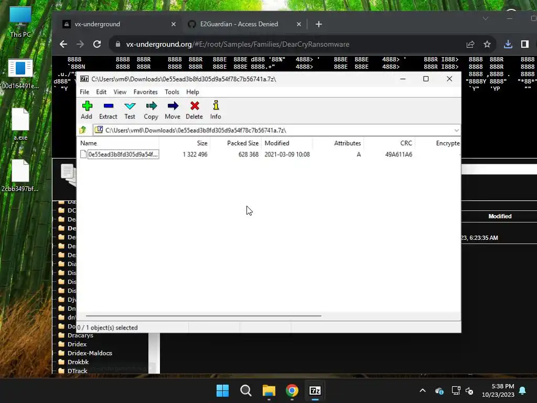Image resolution: width=537 pixels, height=403 pixels.
Task: Select the Copy toolbar icon
Action: (151, 110)
